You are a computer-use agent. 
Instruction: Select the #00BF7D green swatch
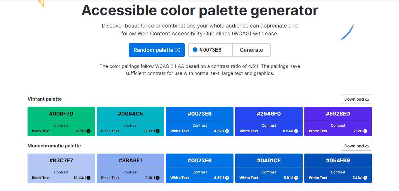point(61,114)
